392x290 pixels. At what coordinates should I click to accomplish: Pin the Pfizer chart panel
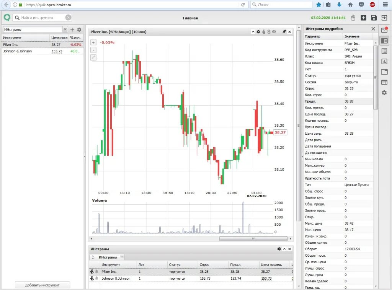284,32
